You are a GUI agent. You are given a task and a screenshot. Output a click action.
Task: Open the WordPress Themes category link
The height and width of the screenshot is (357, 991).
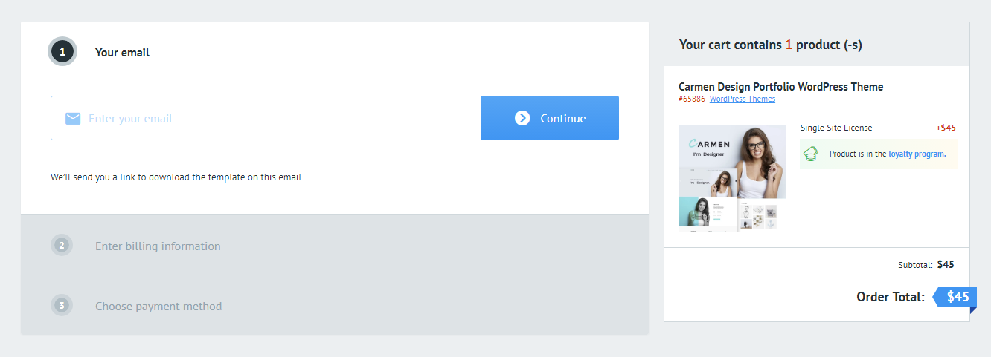click(742, 99)
